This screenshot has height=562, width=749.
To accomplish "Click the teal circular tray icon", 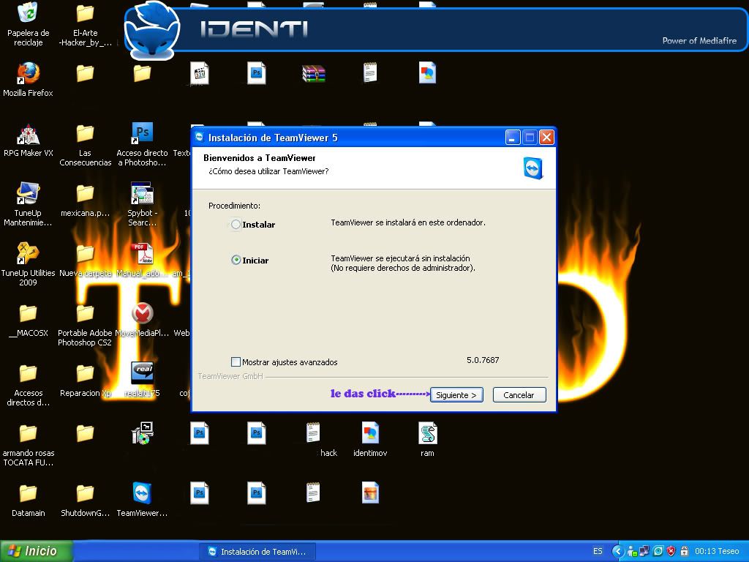I will pyautogui.click(x=658, y=551).
